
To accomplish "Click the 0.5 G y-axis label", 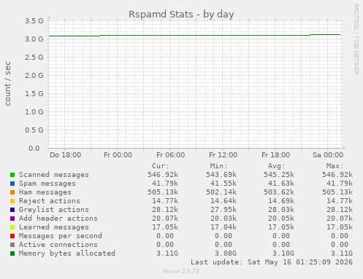I will pyautogui.click(x=34, y=130).
